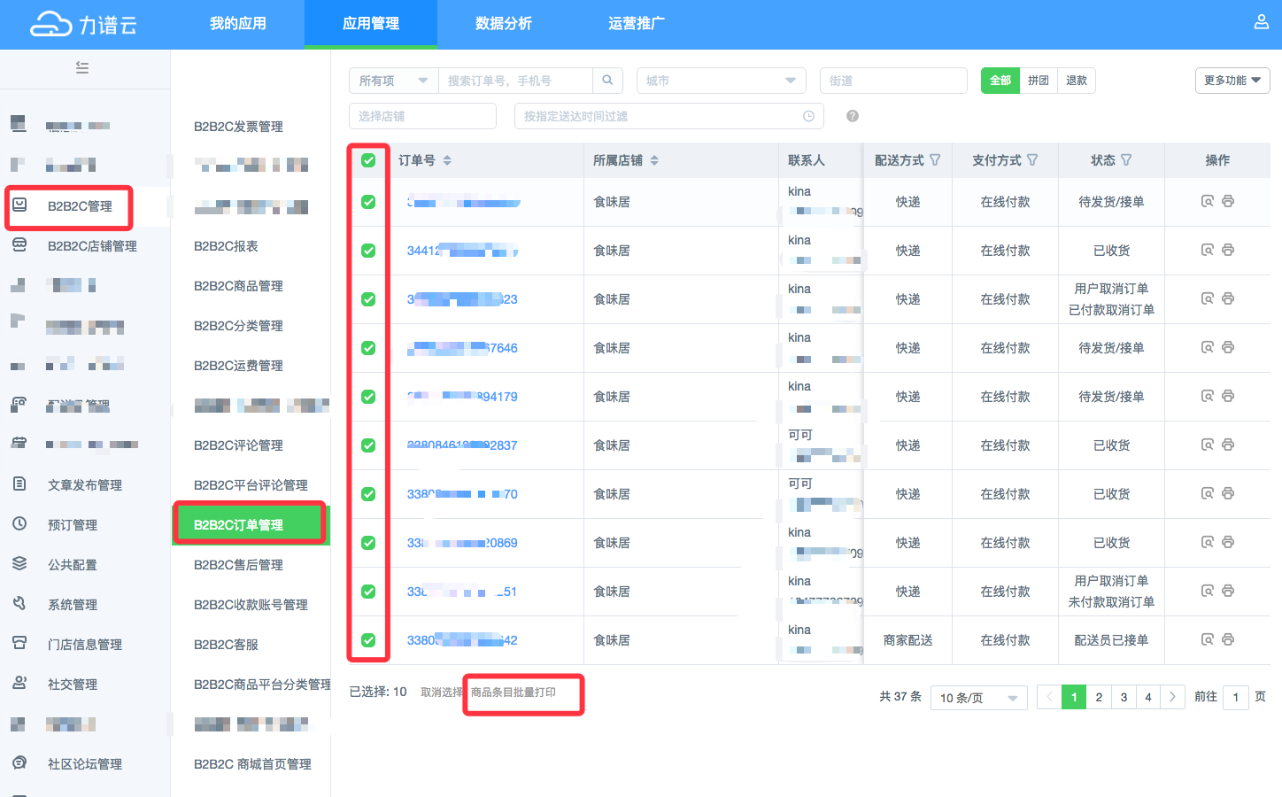Screen dimensions: 1282x797
Task: Open the 我的应用 tab
Action: [238, 24]
